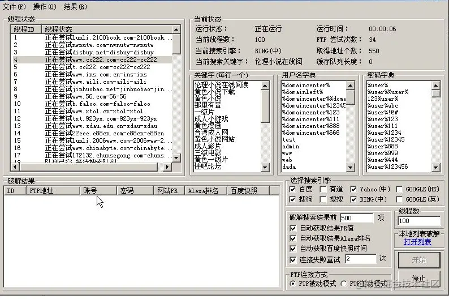
Task: Click username entry %domainleft%
Action: pyautogui.click(x=303, y=92)
